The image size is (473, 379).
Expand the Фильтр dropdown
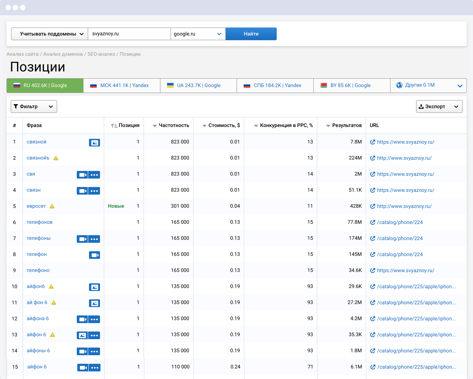click(34, 106)
